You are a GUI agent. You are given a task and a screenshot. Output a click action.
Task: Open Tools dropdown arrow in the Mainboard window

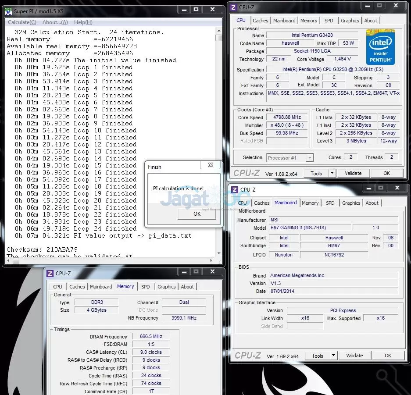click(x=333, y=356)
